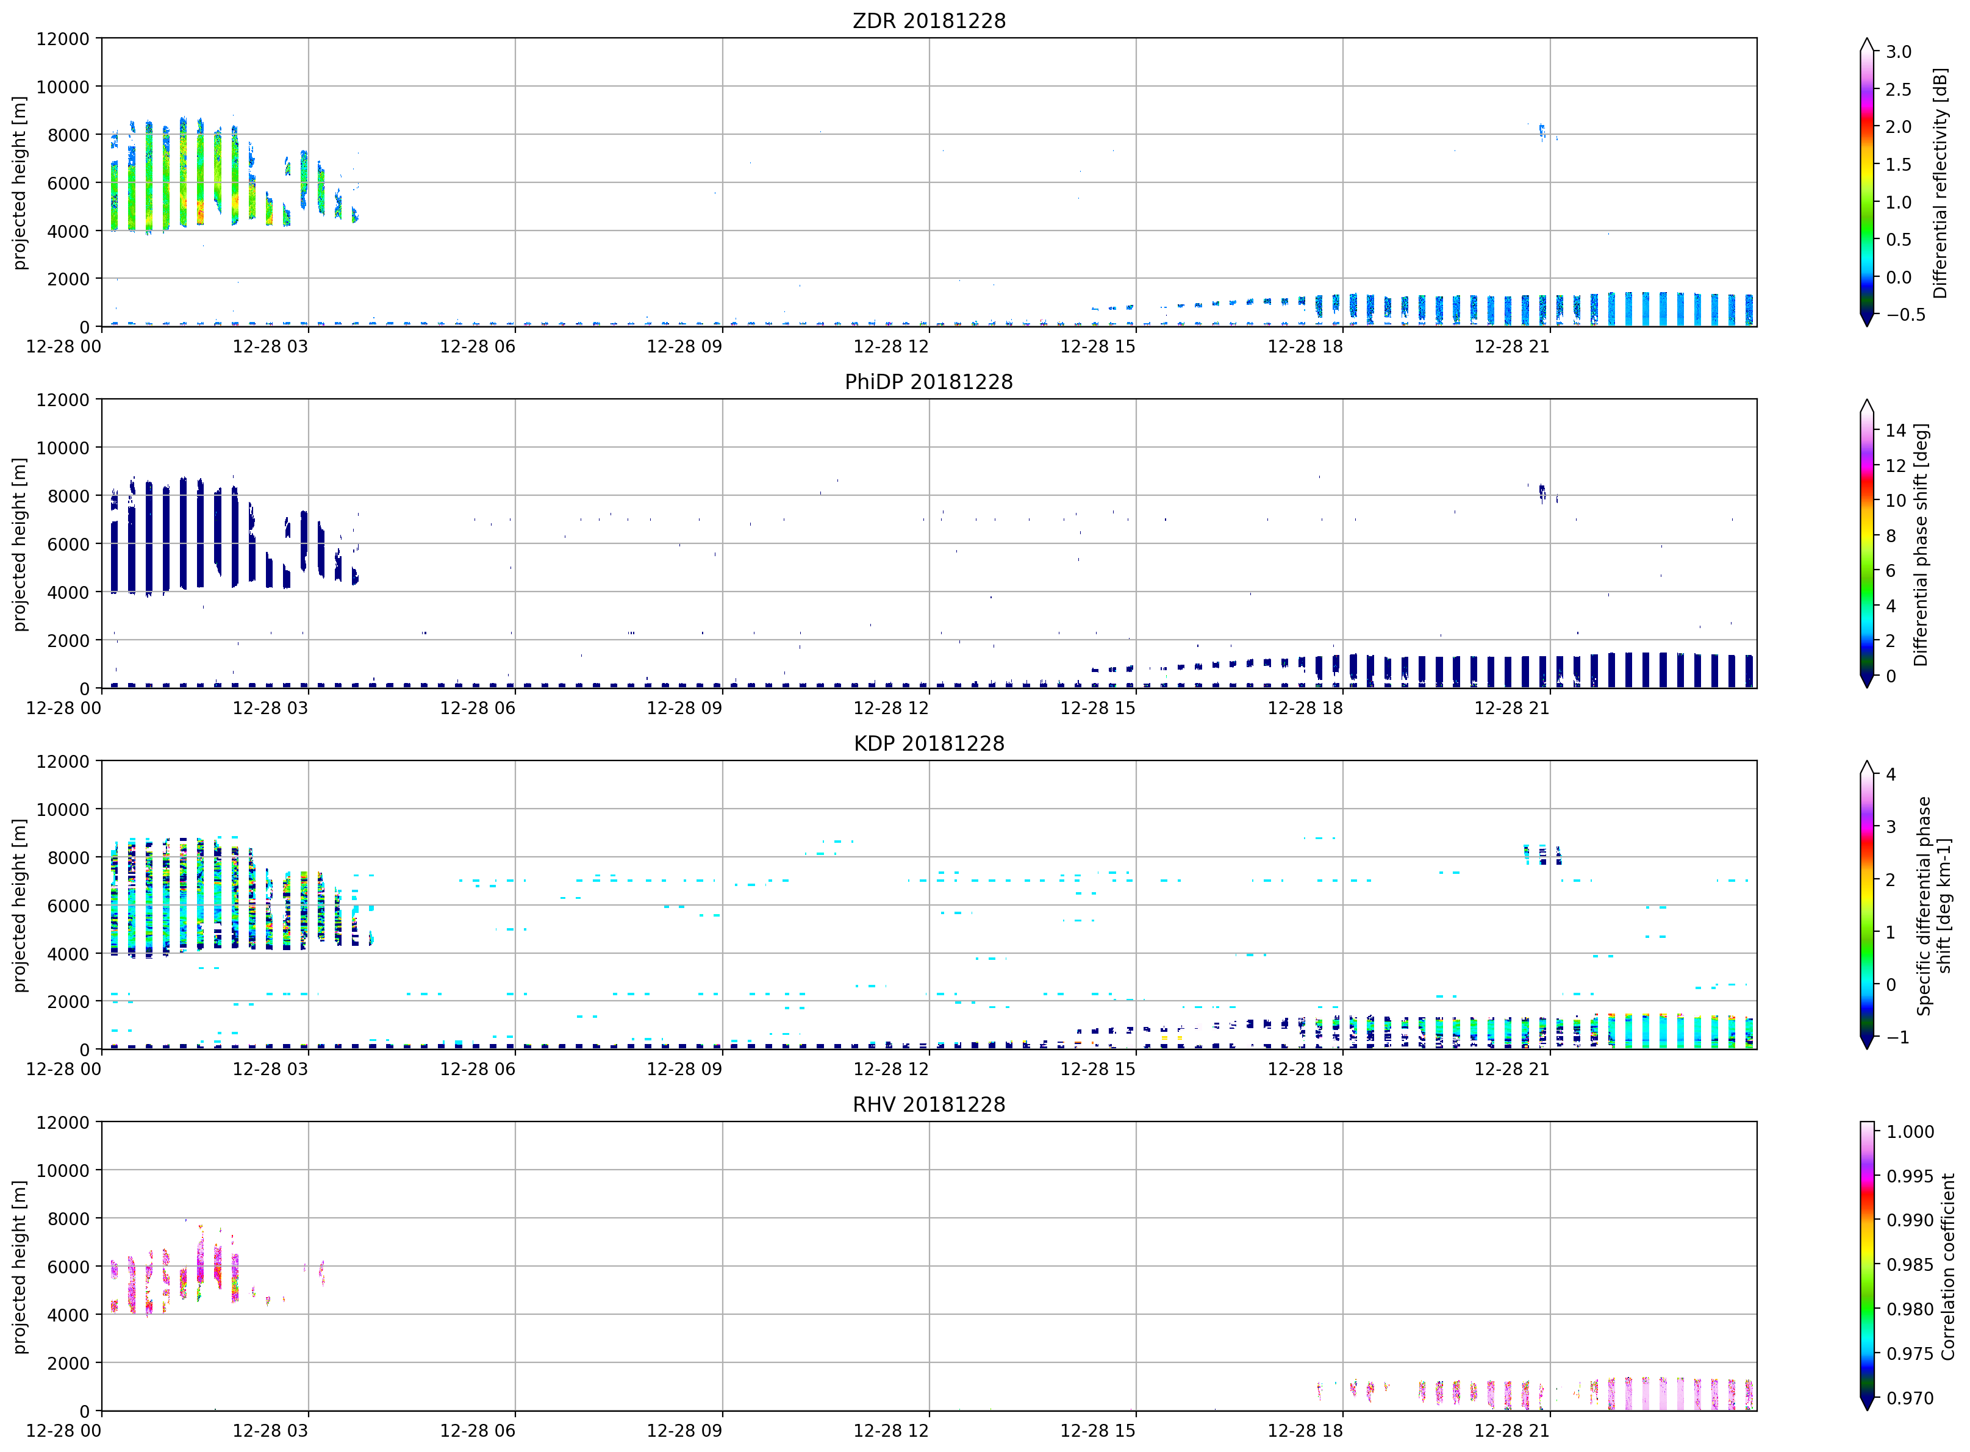Click the 0.970 tick on the RHV colorbar
Screen dimensions: 1970x1452
1908,1398
